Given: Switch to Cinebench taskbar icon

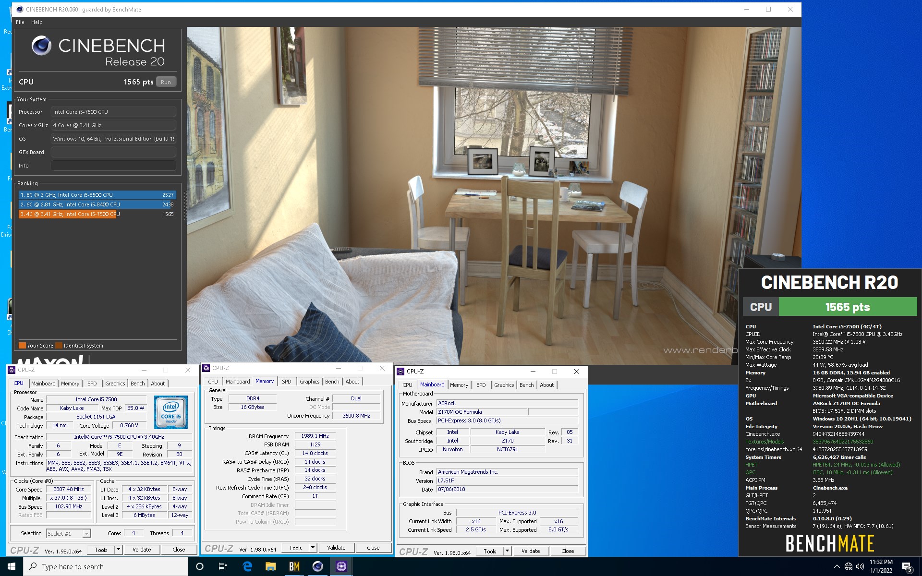Looking at the screenshot, I should click(318, 566).
